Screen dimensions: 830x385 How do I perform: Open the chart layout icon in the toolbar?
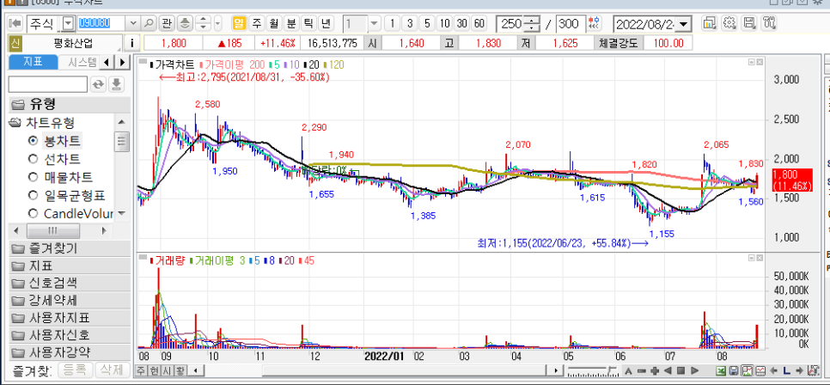click(x=709, y=23)
